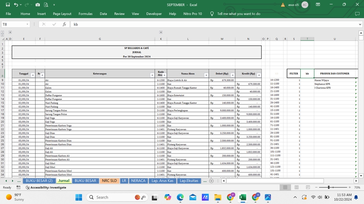
Task: Switch to Lap.Ekuitas sheet tab
Action: click(x=189, y=181)
